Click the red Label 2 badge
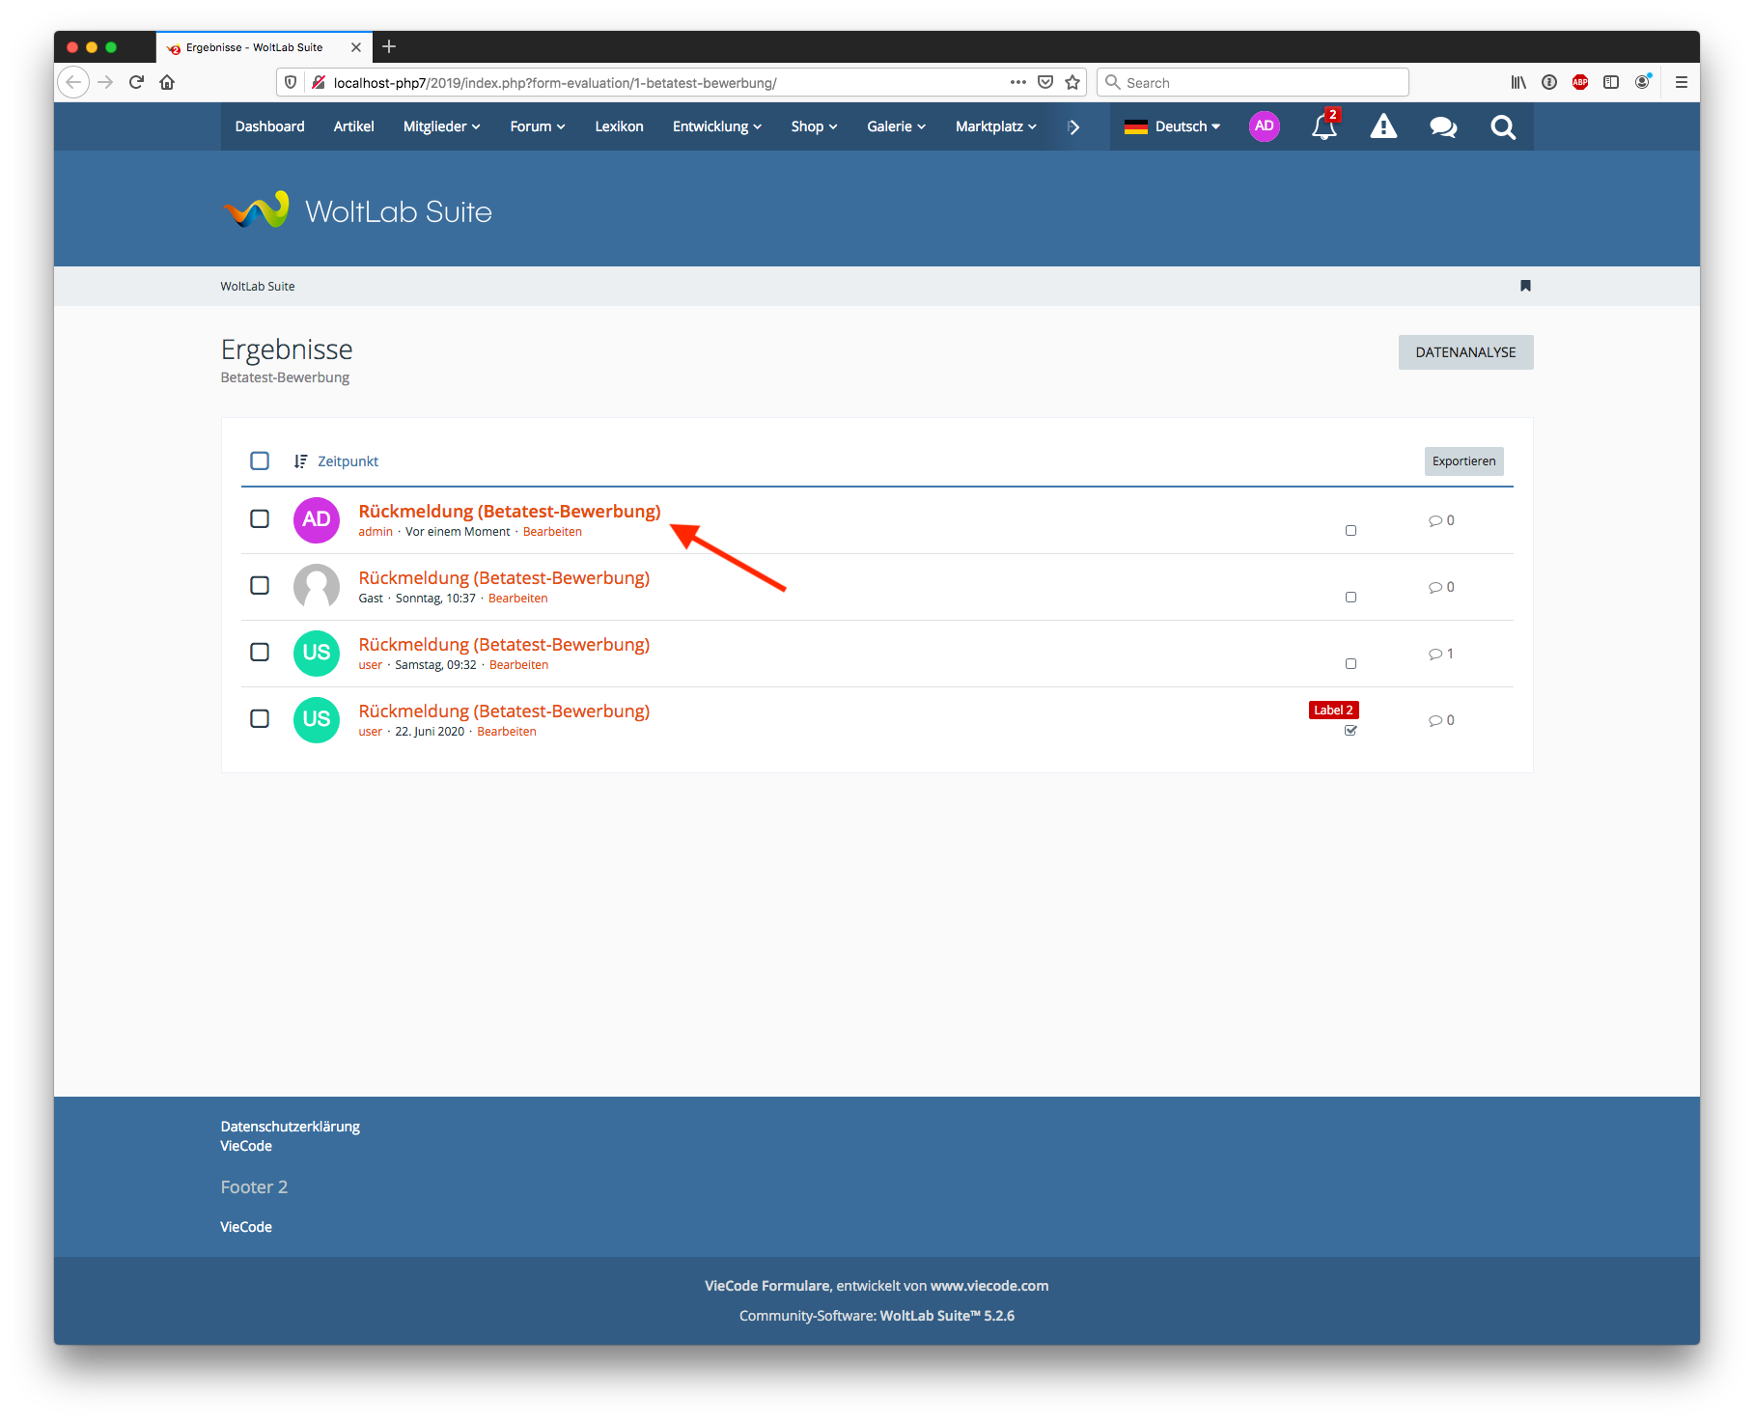This screenshot has height=1422, width=1754. (1333, 711)
